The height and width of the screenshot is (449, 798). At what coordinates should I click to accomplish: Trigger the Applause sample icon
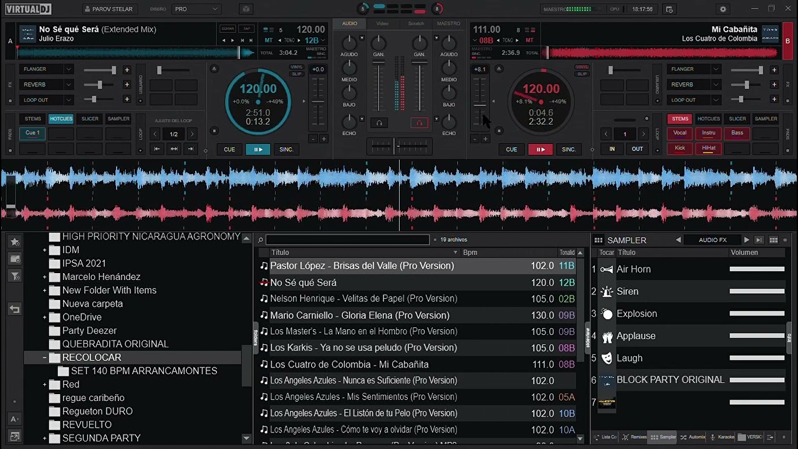click(x=607, y=336)
